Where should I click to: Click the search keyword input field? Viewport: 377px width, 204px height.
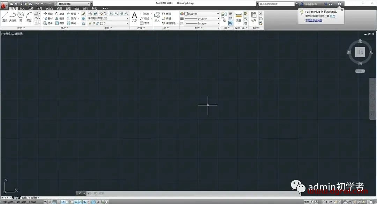(276, 4)
